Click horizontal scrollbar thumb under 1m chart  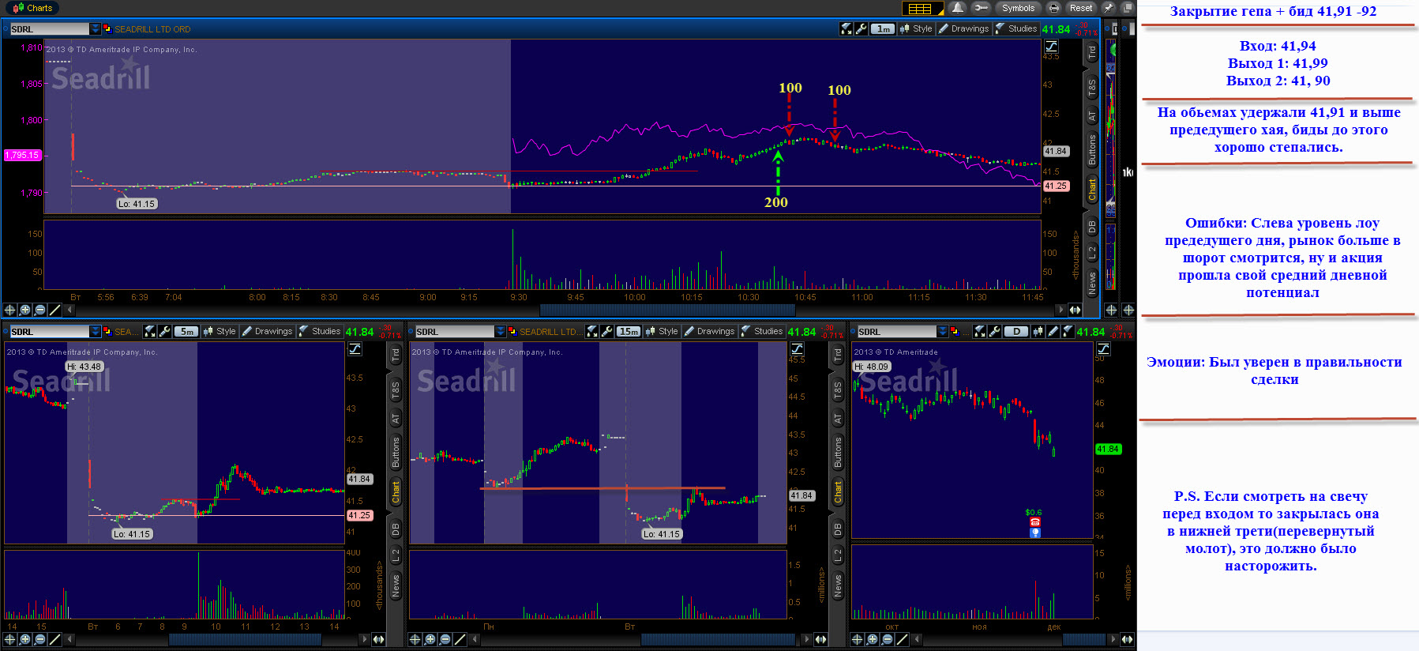click(x=667, y=310)
